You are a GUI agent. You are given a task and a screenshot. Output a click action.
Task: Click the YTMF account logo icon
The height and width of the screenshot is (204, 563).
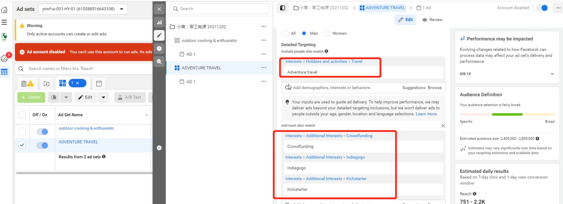click(x=4, y=37)
